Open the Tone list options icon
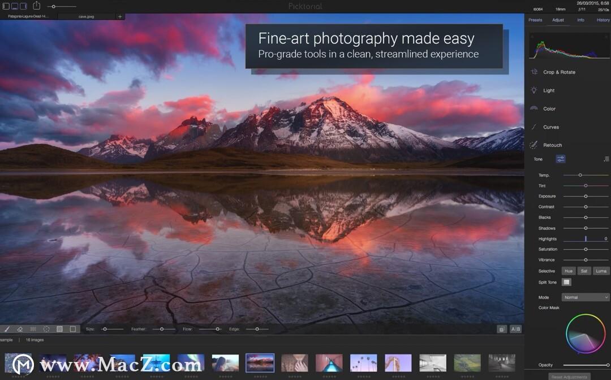 click(606, 159)
